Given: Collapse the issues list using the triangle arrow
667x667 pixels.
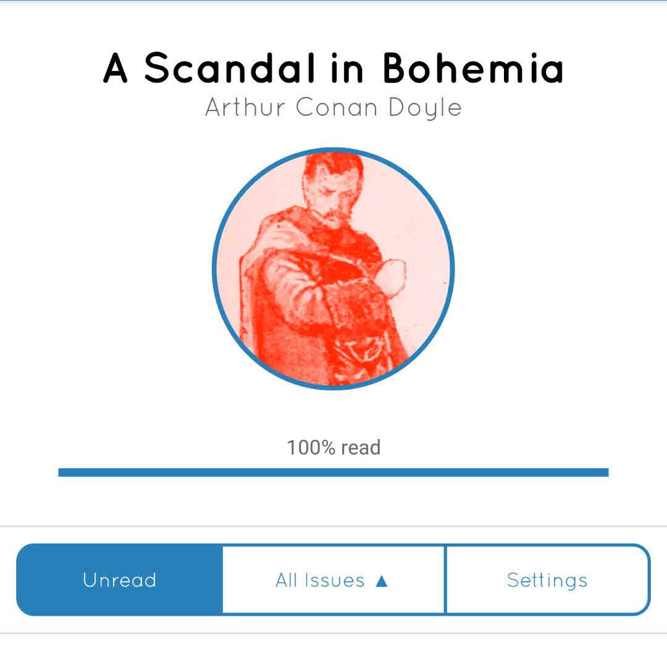Looking at the screenshot, I should pos(382,581).
